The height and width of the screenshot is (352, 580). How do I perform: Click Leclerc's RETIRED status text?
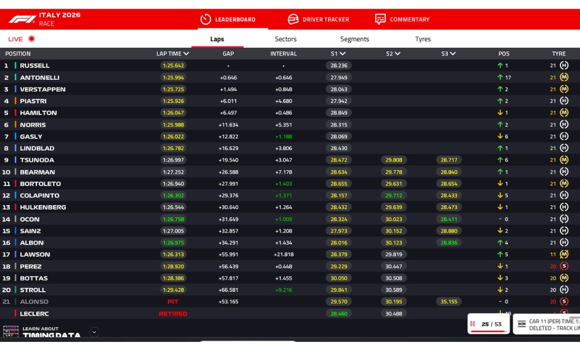tap(173, 313)
